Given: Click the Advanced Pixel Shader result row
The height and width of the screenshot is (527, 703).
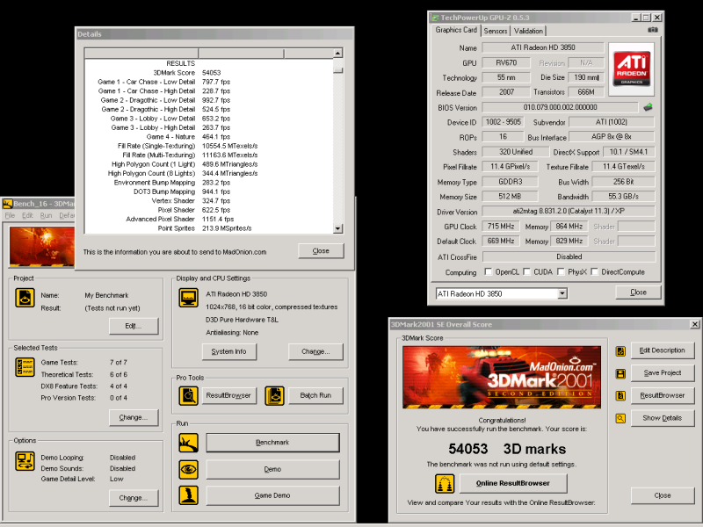Looking at the screenshot, I should click(209, 219).
